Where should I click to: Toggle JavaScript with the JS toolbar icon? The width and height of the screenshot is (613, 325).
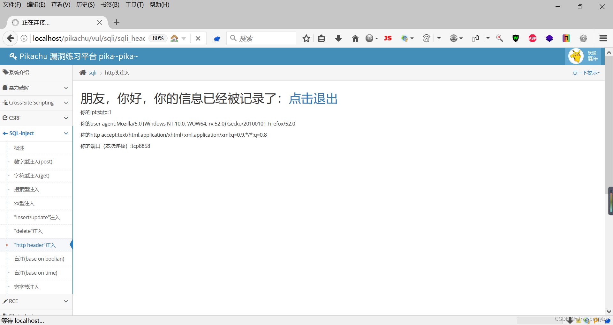tap(388, 38)
